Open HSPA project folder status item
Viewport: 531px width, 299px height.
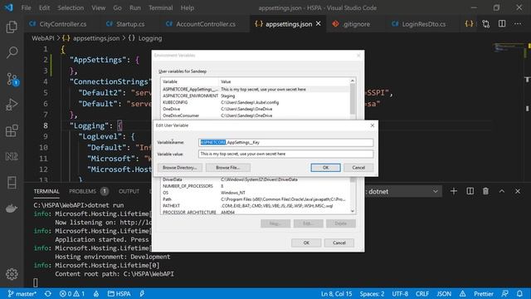[119, 293]
